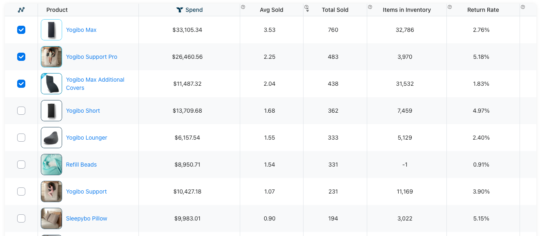Click the help icon after Return Rate column
This screenshot has width=540, height=236.
pyautogui.click(x=523, y=7)
